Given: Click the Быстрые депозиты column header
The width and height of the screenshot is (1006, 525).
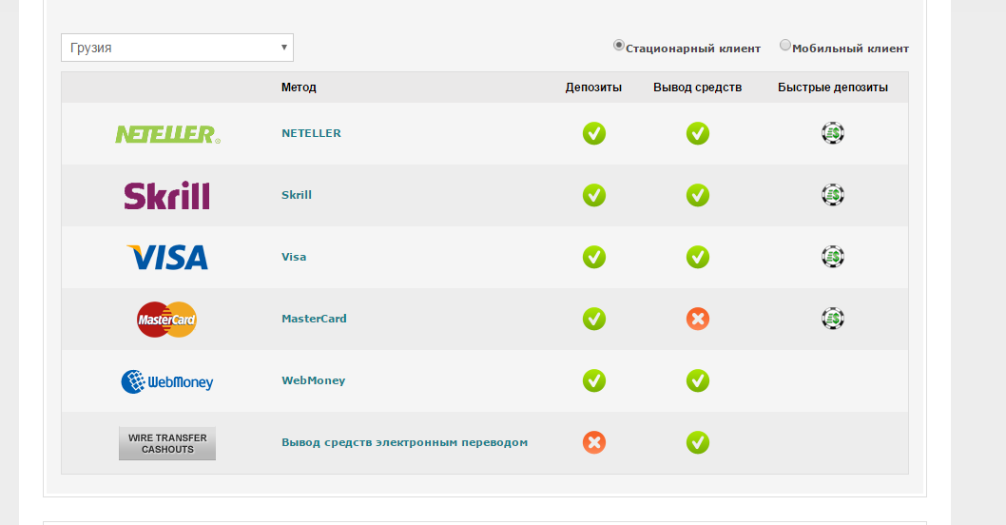Looking at the screenshot, I should pos(833,87).
